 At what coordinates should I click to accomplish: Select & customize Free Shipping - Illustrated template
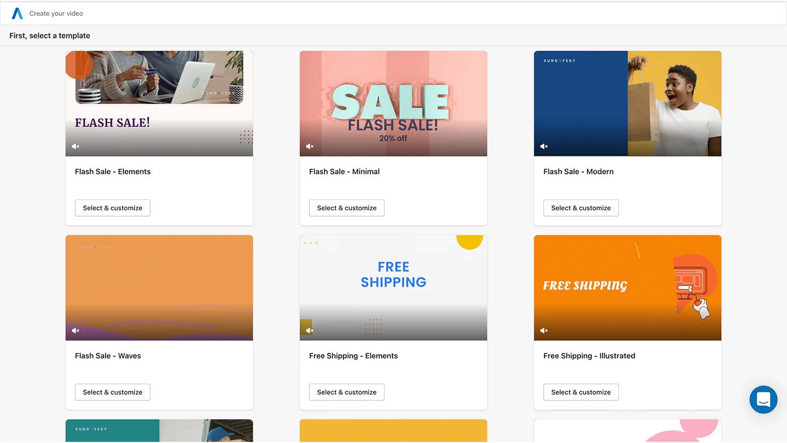[x=581, y=392]
